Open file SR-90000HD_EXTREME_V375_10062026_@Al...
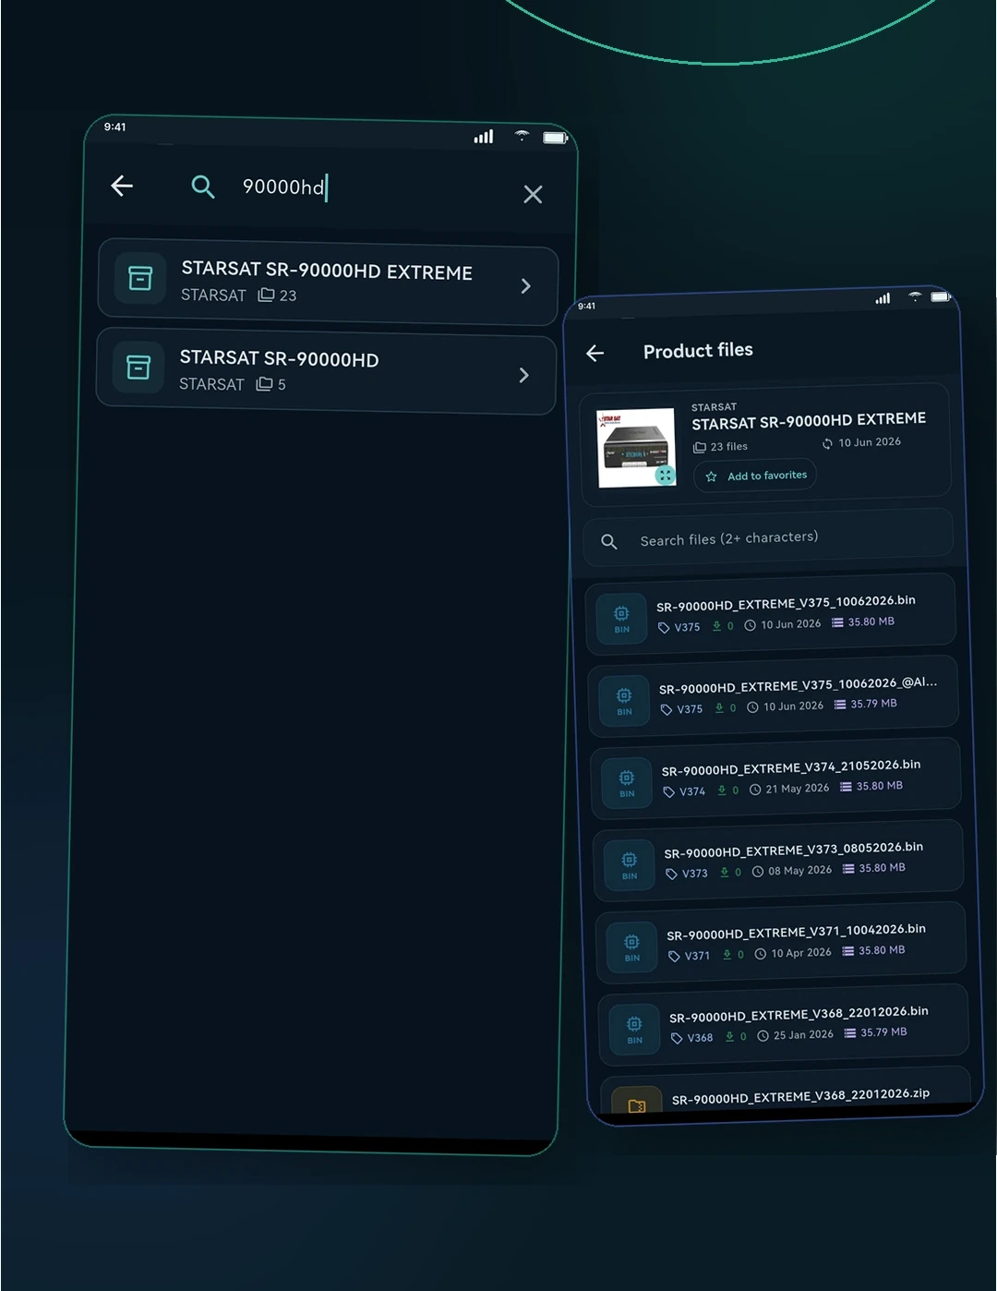Screen dimensions: 997x1291 [774, 696]
